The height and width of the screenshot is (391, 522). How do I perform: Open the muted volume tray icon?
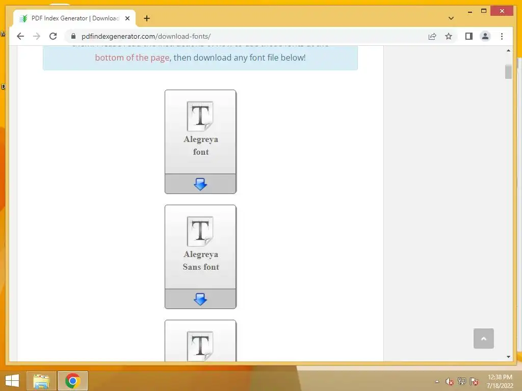(450, 381)
